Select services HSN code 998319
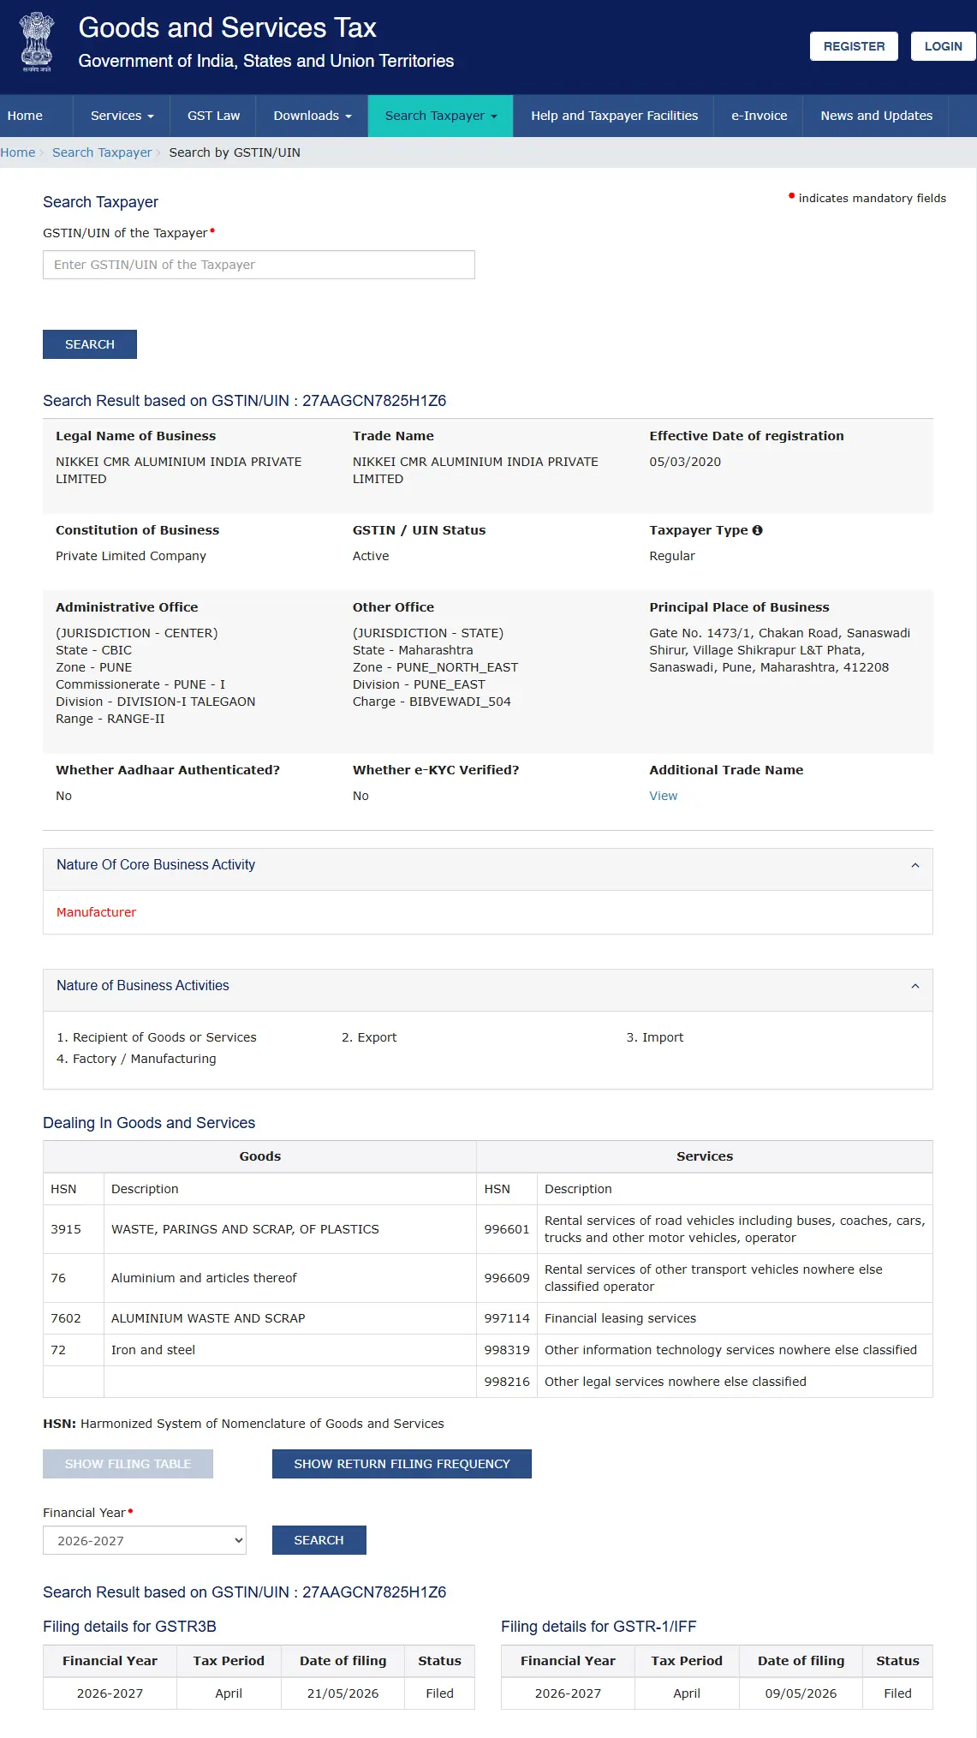 point(507,1350)
